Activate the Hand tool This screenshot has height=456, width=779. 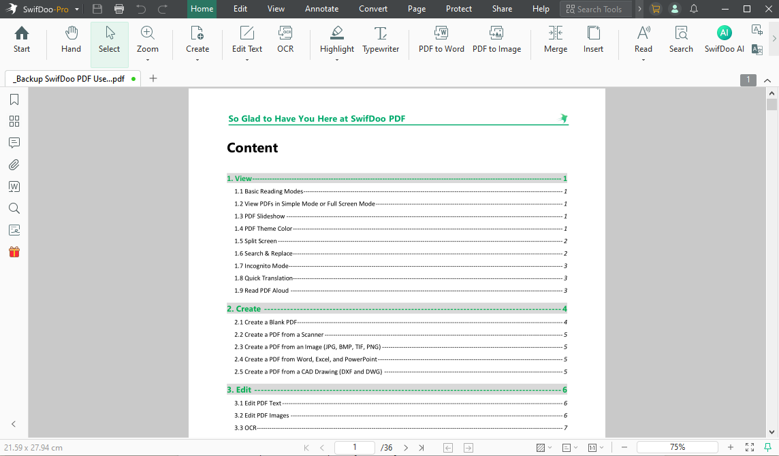(71, 39)
